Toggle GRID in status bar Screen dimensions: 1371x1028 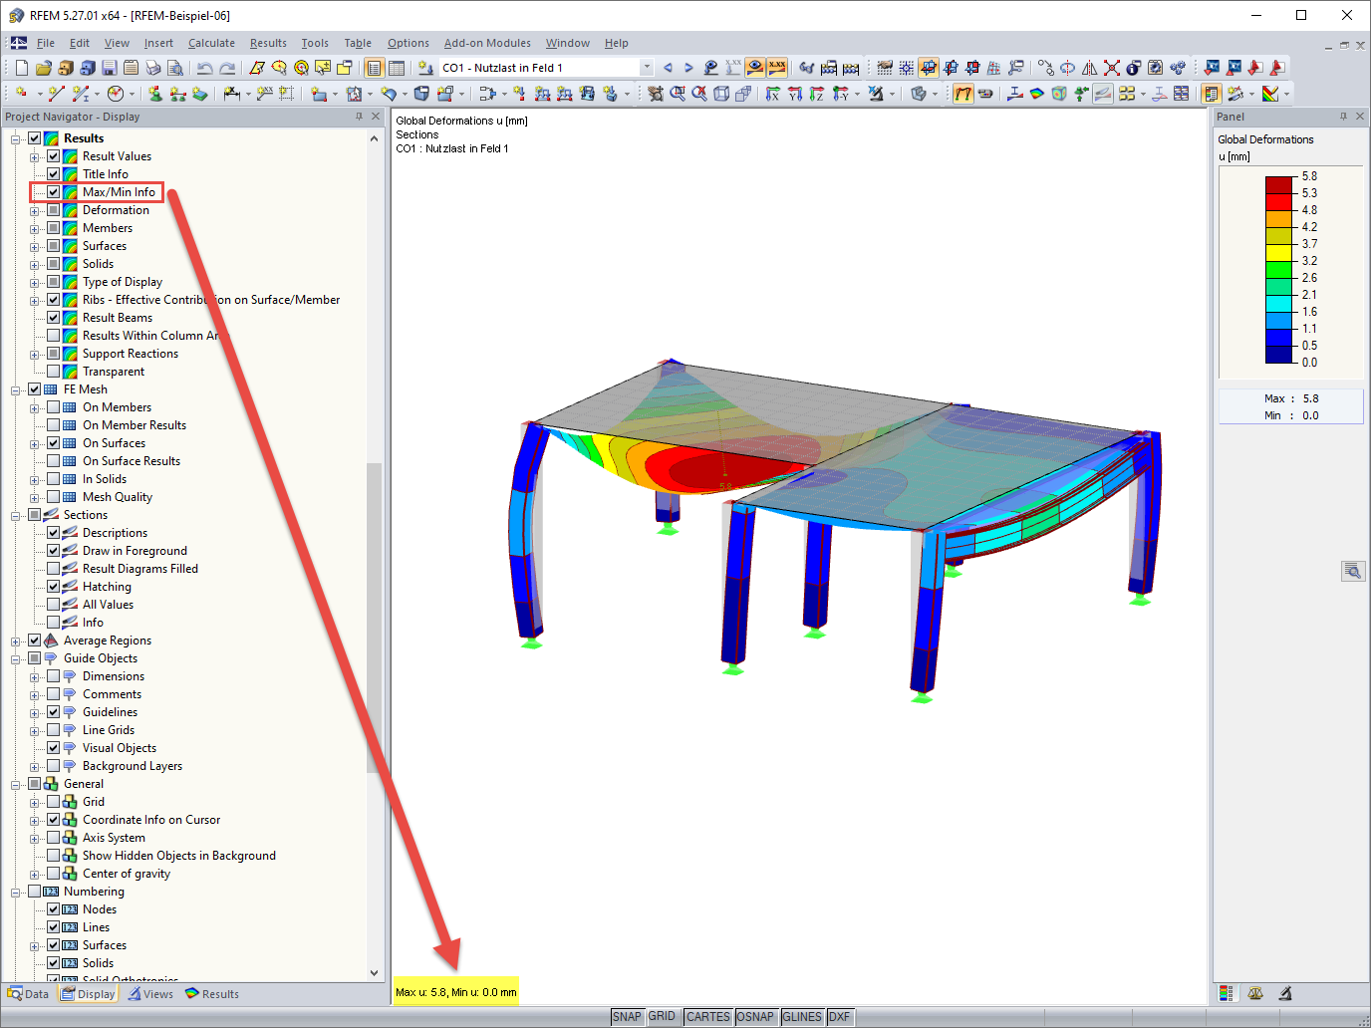click(662, 1017)
